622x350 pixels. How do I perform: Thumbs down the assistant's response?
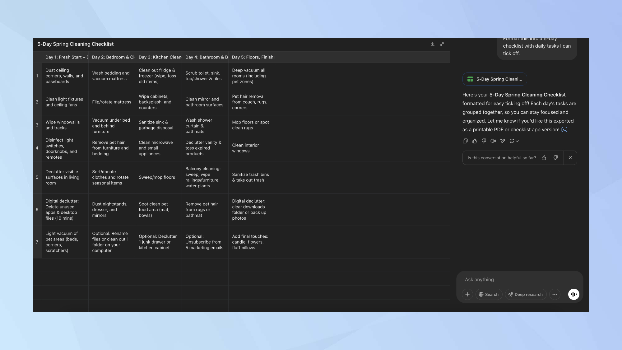coord(484,141)
